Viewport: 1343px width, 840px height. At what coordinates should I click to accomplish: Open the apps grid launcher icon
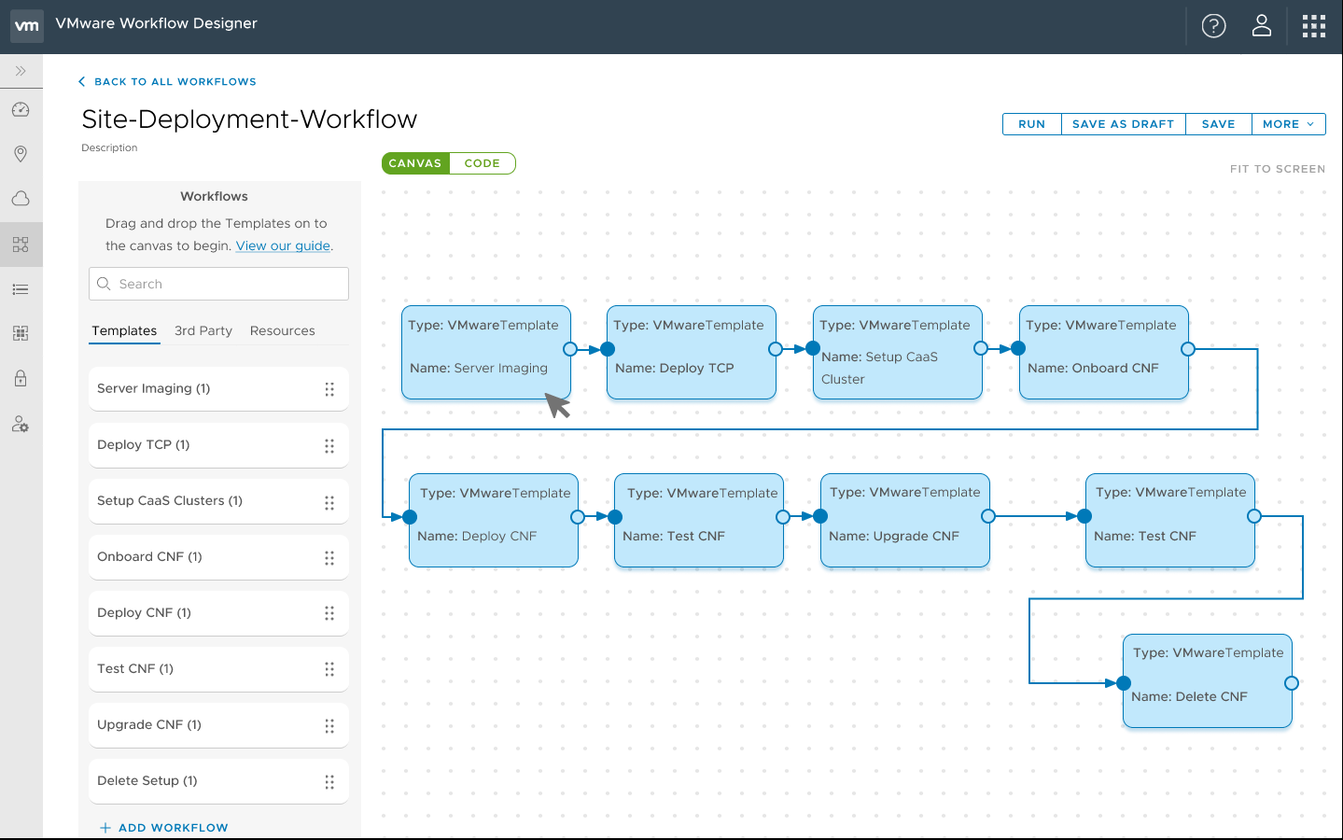point(1314,26)
